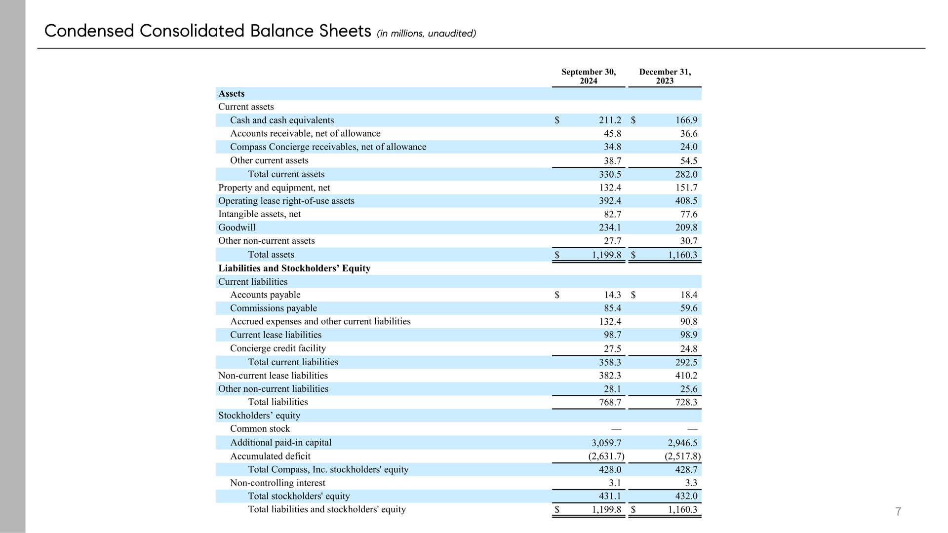Select 'Liabilities and Stockholders' Equity' heading
Viewport: 948px width, 533px height.
294,268
